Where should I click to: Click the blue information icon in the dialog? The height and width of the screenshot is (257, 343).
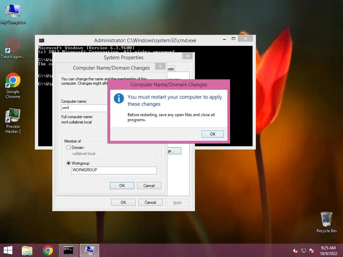click(119, 98)
